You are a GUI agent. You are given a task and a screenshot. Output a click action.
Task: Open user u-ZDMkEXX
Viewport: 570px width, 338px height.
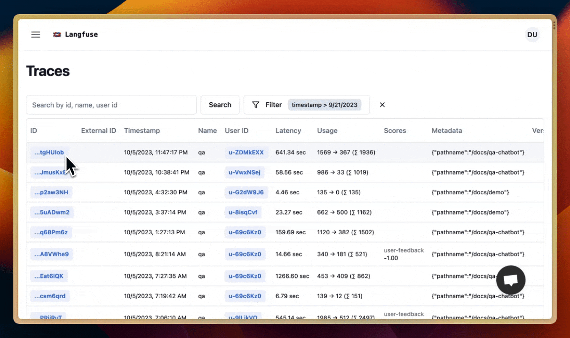point(246,152)
